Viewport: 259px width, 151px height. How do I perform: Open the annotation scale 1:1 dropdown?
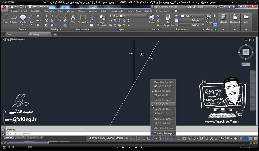click(222, 138)
